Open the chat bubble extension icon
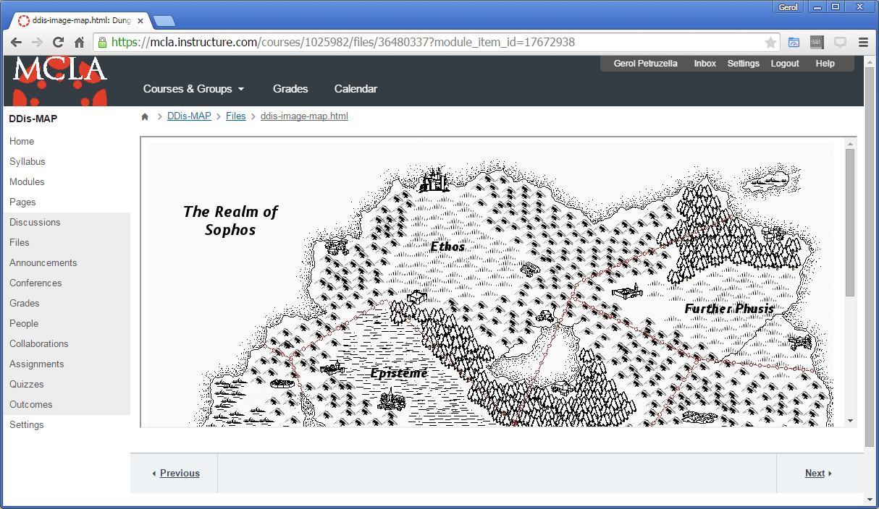The width and height of the screenshot is (879, 509). click(840, 42)
